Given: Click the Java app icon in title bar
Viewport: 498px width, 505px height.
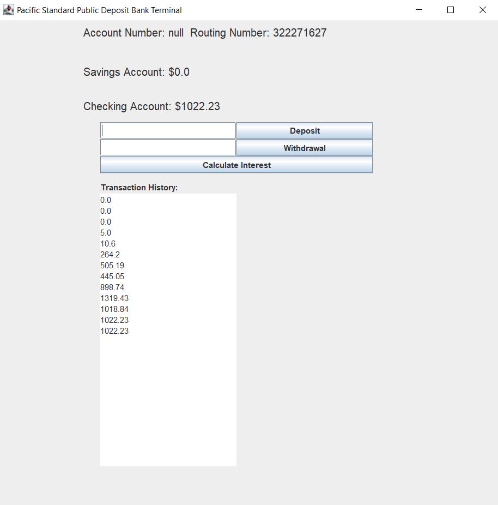Looking at the screenshot, I should 9,10.
